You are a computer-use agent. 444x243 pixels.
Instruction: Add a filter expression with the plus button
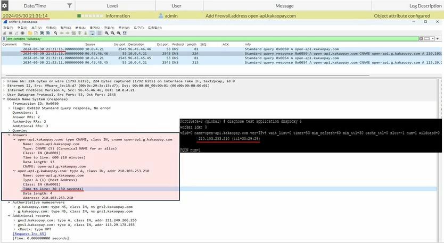(x=438, y=38)
